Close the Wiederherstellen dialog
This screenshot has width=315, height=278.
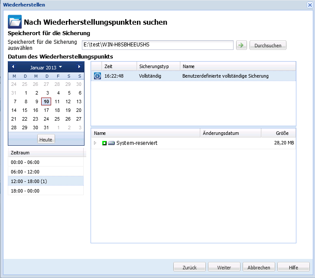tap(310, 4)
